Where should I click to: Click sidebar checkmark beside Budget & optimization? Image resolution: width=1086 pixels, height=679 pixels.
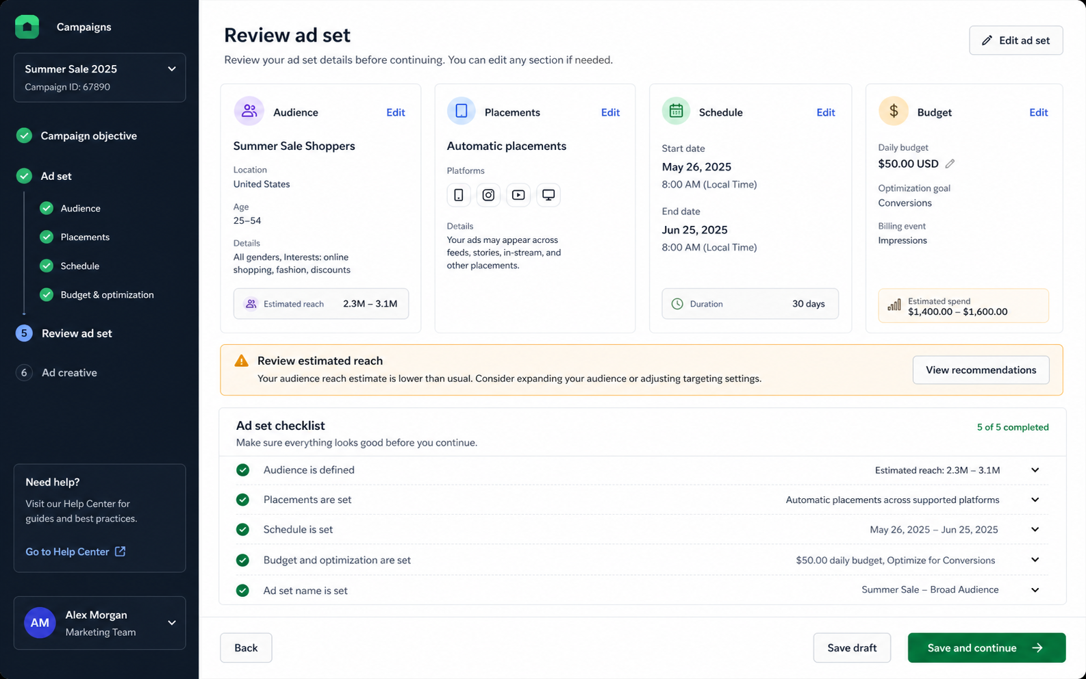(x=47, y=294)
